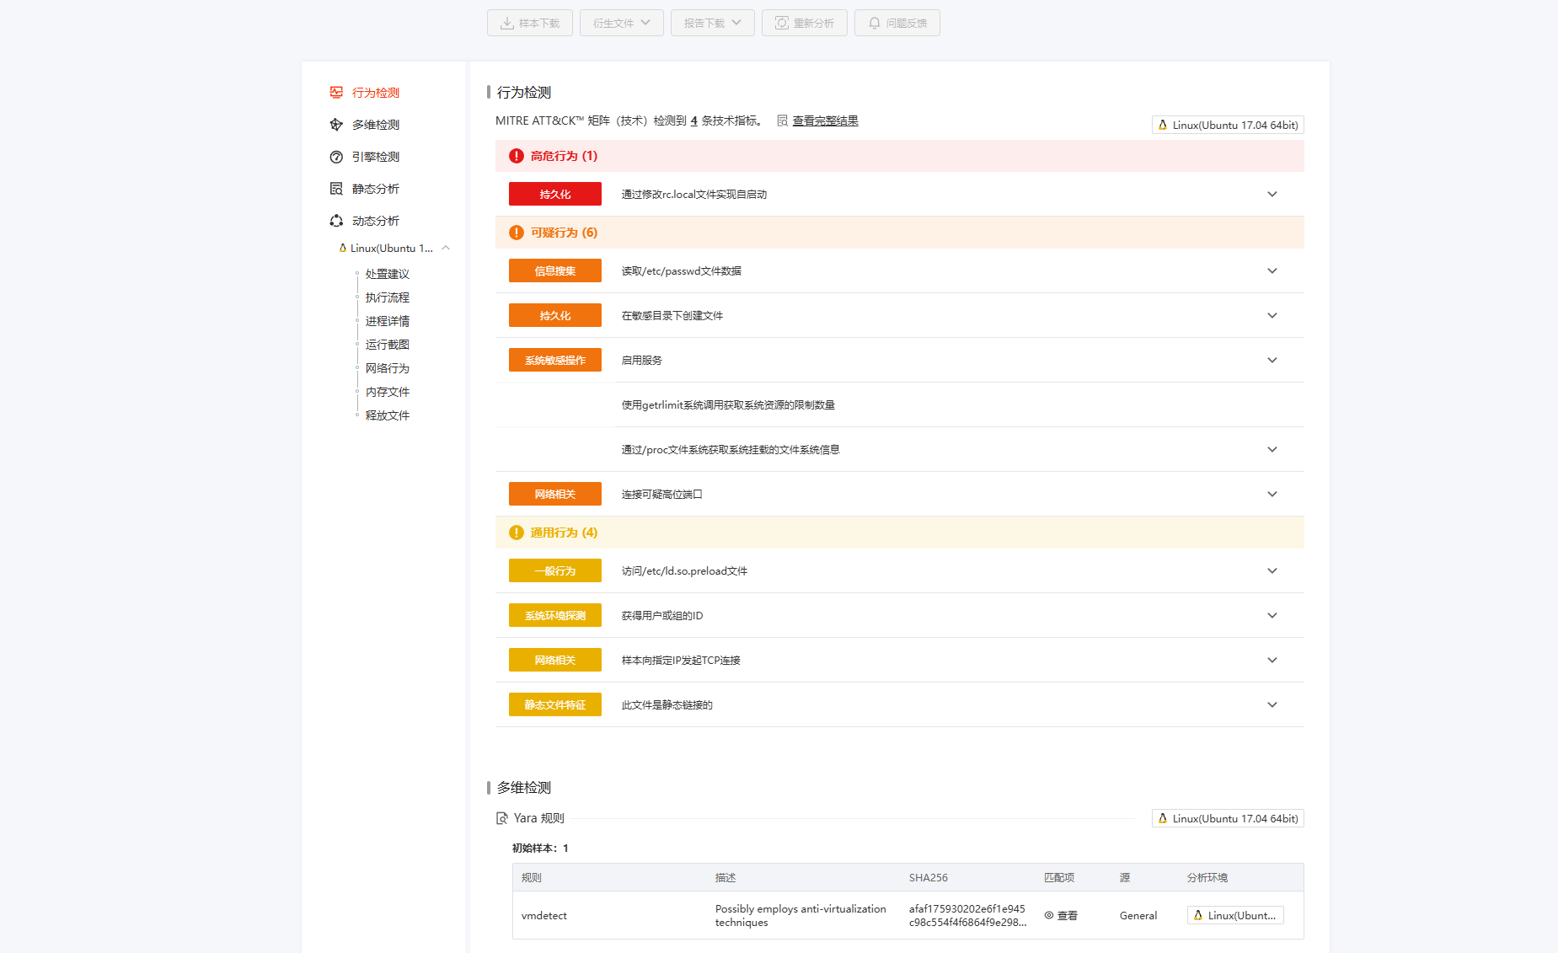Image resolution: width=1558 pixels, height=953 pixels.
Task: Click the Yara 规则 document icon
Action: [502, 818]
